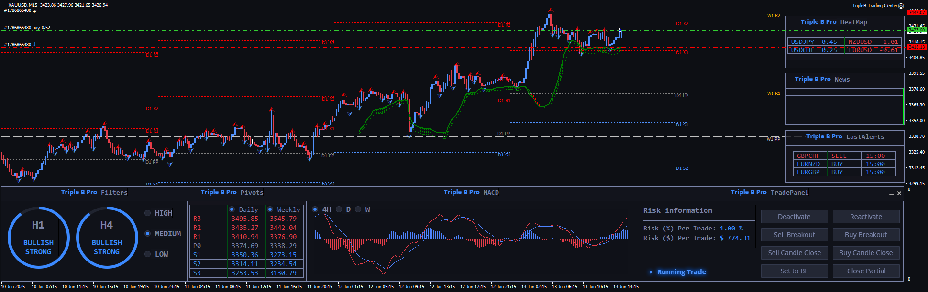The height and width of the screenshot is (292, 928).
Task: Select the LOW filter radio button
Action: pyautogui.click(x=148, y=254)
